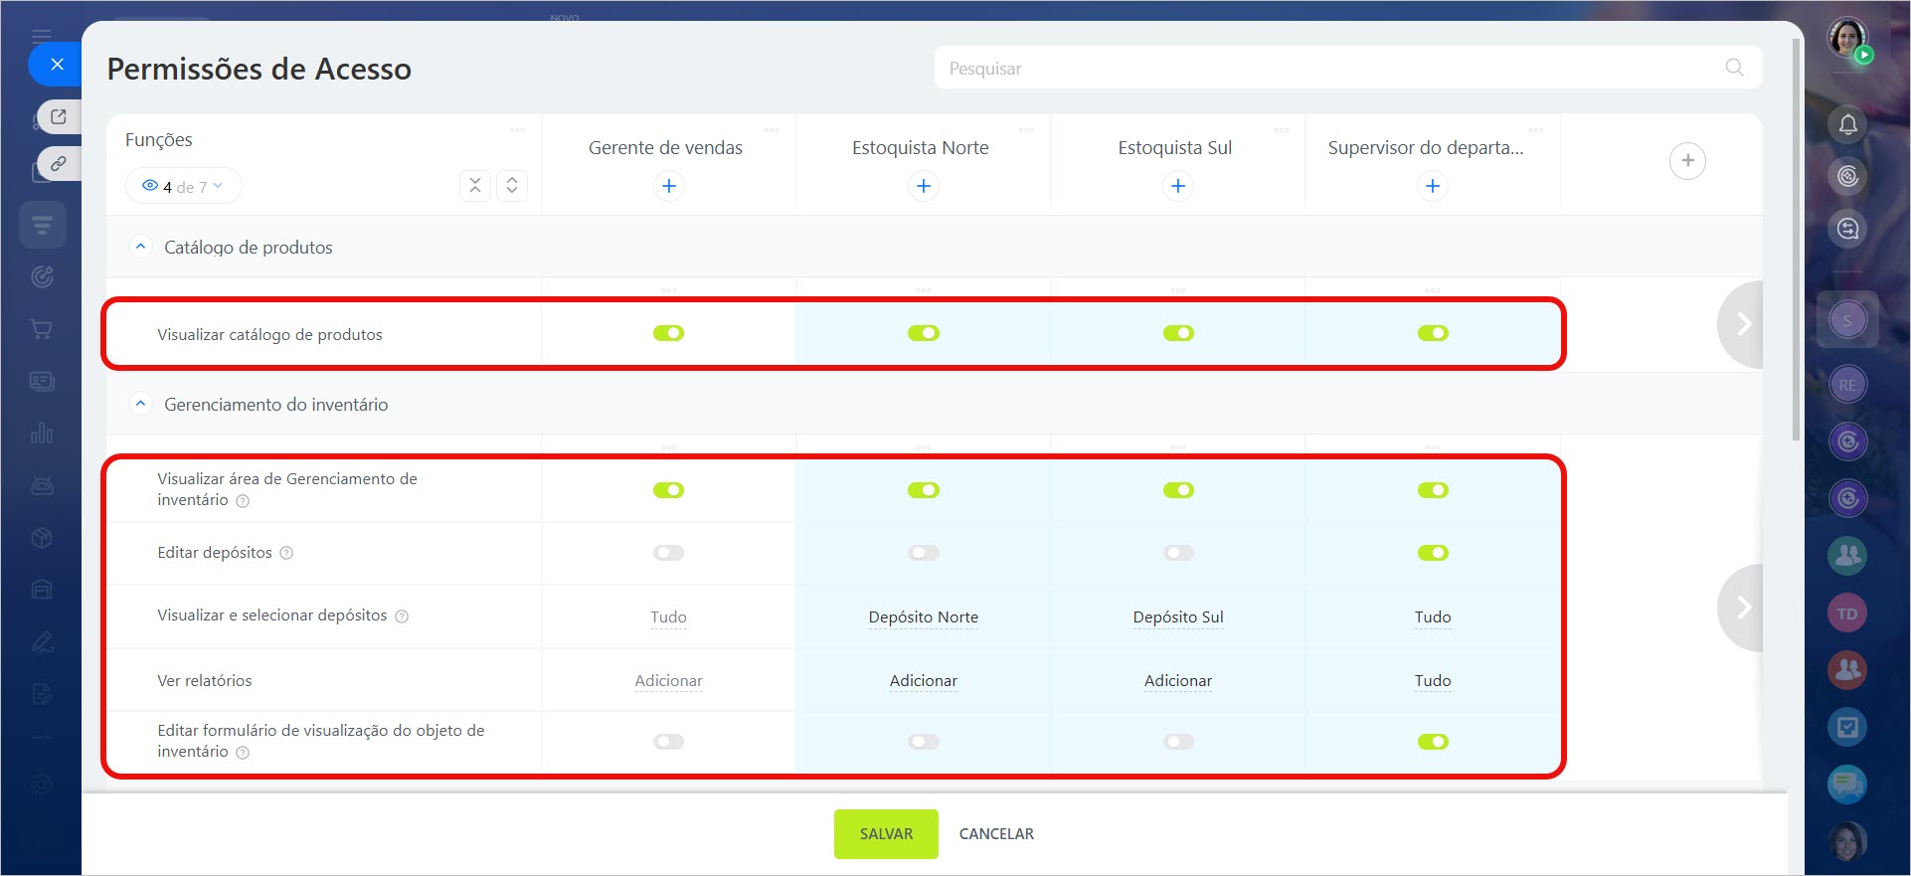Enable Editar depósitos for Estoquista Norte
Image resolution: width=1911 pixels, height=876 pixels.
coord(924,553)
